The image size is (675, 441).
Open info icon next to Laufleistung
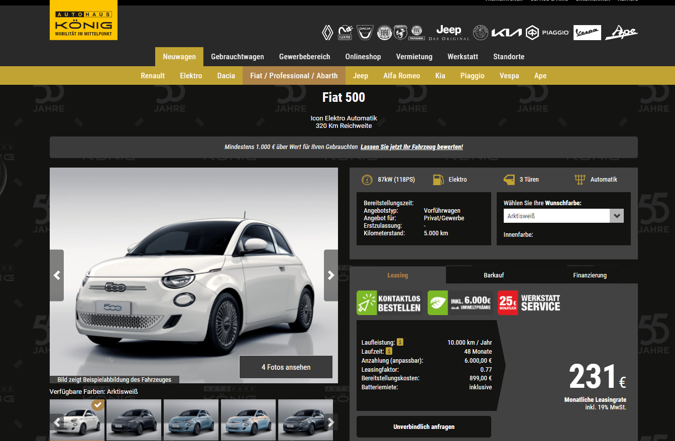(x=400, y=342)
